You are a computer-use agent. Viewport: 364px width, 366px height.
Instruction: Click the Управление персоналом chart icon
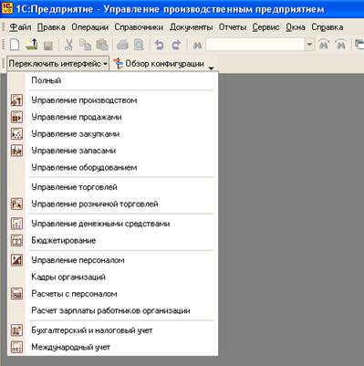16,260
